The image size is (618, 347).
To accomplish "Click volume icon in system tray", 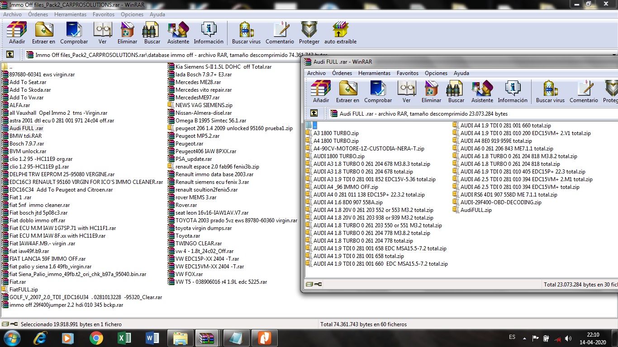I will coord(568,338).
